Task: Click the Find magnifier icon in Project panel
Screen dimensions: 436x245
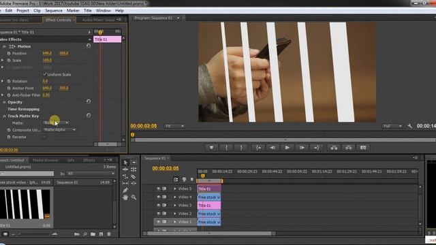Action: (85, 234)
